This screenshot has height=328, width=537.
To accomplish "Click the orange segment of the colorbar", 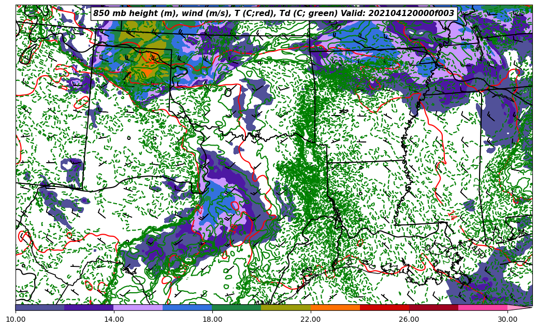I will 335,307.
